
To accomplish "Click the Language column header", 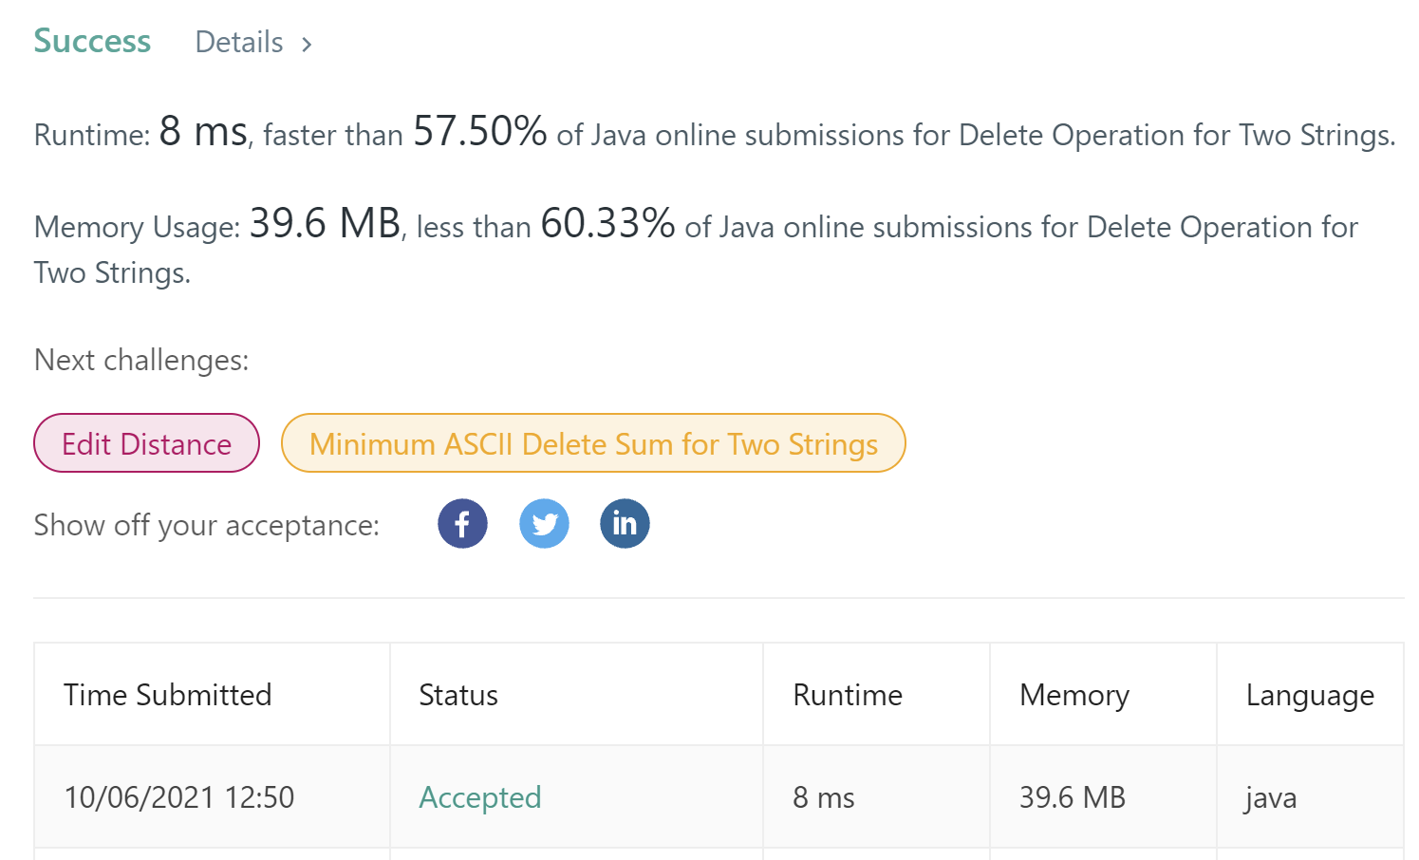I will coord(1310,696).
